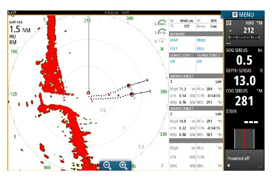Screen dimensions: 272x181
Task: Click RSpd 11.3 value
Action: pos(182,89)
